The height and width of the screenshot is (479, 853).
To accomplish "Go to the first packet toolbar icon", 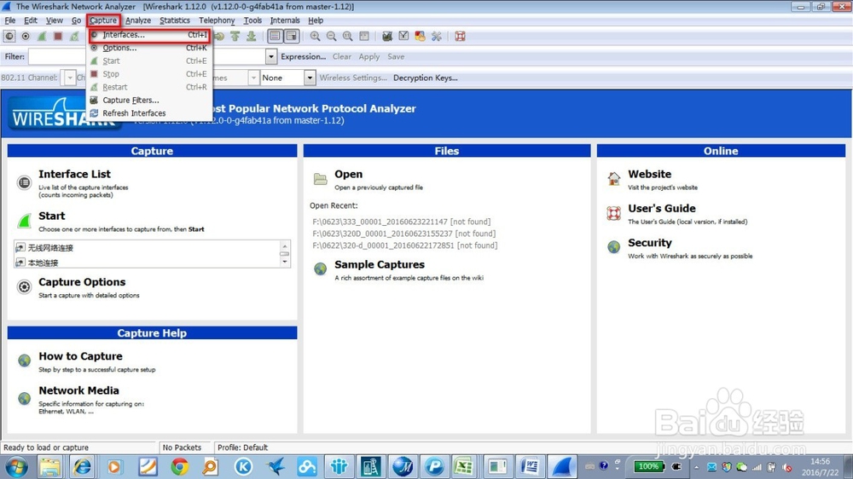I will coord(235,37).
